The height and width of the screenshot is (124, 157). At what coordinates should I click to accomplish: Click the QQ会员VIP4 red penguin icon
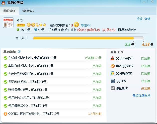[112, 58]
